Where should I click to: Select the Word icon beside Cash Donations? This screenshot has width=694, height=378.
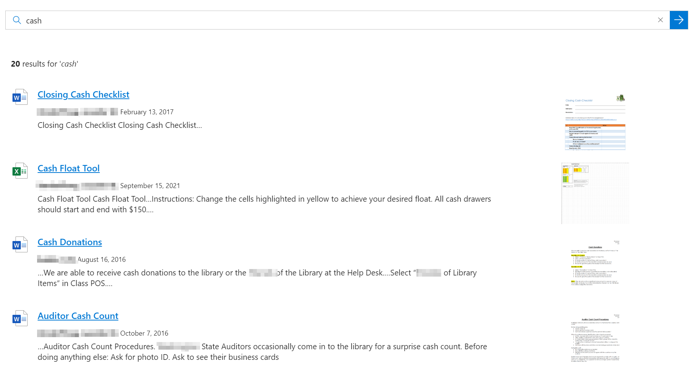click(x=20, y=244)
